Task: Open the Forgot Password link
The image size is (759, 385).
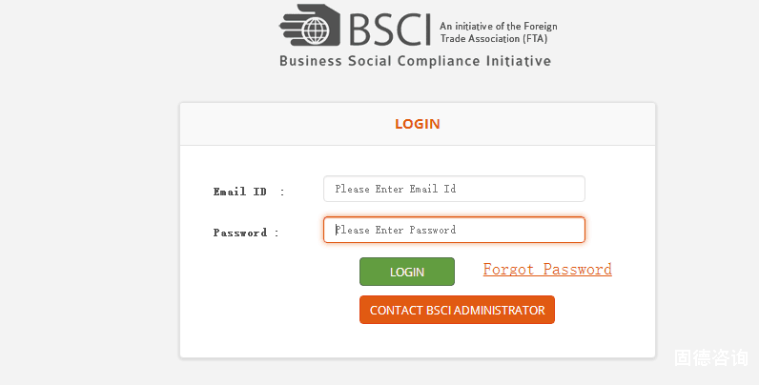Action: (547, 270)
